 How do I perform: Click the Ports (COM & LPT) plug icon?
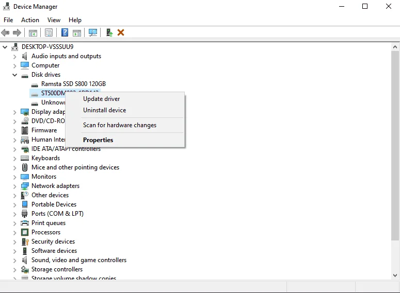click(x=25, y=214)
